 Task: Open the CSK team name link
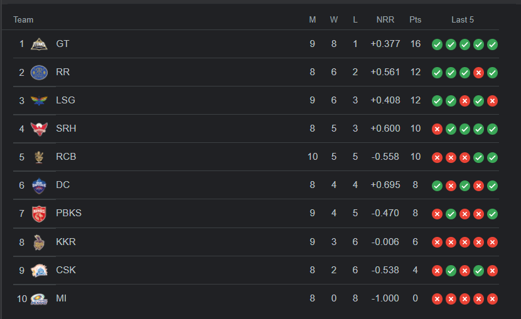point(66,270)
